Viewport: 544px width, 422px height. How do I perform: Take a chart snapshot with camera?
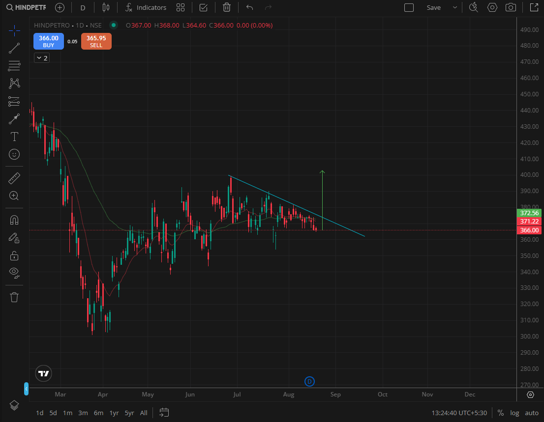tap(511, 7)
